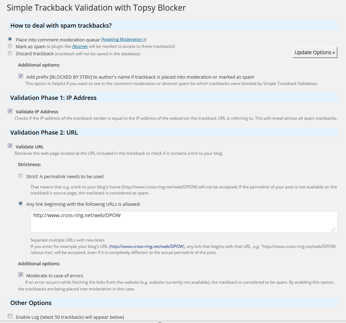346x323 pixels.
Task: Toggle the '[BLOCKED BY STBV]' prefix checkbox
Action: pos(21,76)
